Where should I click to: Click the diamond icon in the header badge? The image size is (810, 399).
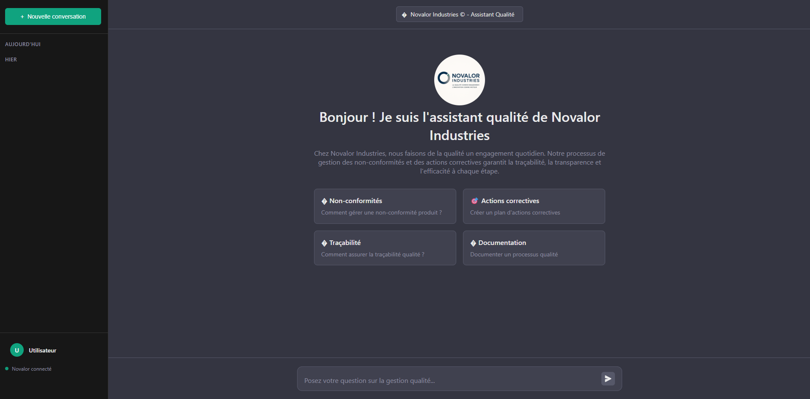click(404, 15)
